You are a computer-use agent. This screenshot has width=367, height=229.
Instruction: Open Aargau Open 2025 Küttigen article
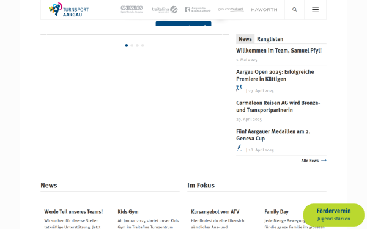tap(275, 75)
